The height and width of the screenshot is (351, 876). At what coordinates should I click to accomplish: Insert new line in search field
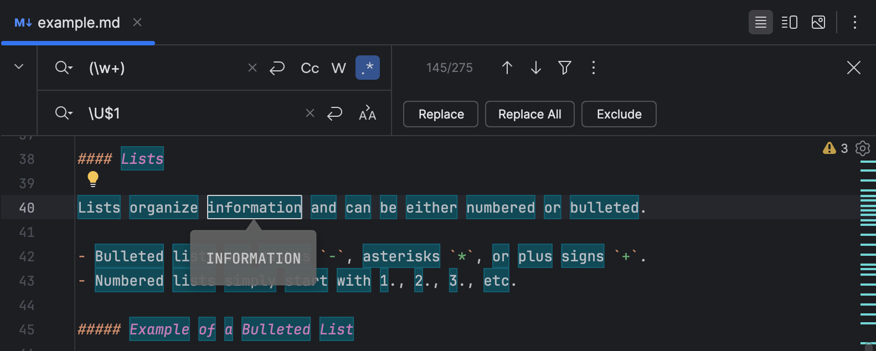(x=277, y=68)
